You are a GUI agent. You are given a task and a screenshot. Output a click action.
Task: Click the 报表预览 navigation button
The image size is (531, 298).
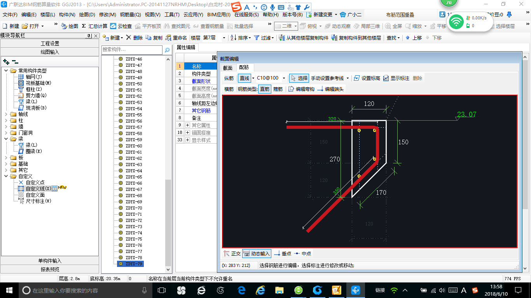50,269
